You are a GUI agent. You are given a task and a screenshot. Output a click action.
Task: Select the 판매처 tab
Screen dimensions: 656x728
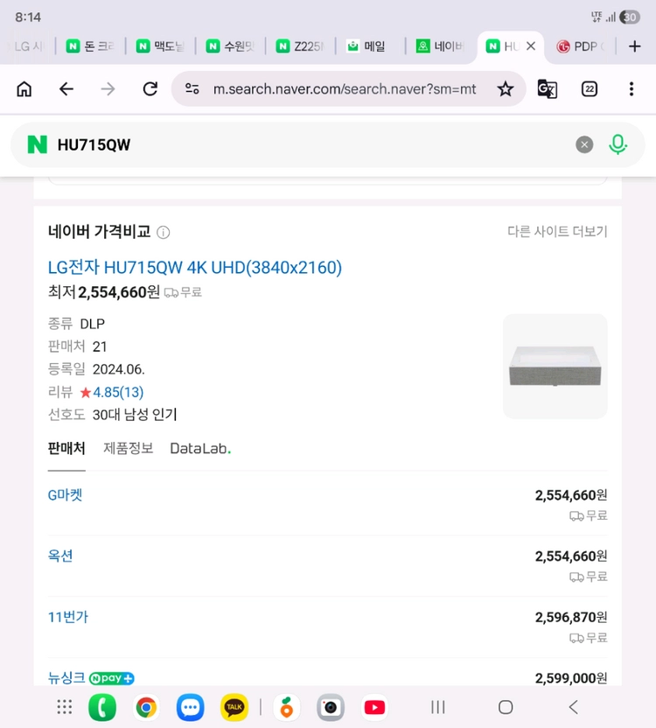[66, 449]
